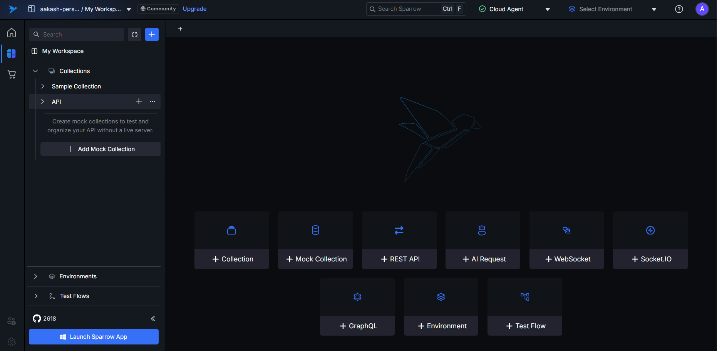Open the Marketplace cart icon

pyautogui.click(x=12, y=74)
